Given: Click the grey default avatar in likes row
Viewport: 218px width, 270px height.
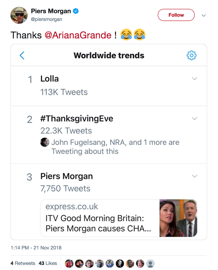Looking at the screenshot, I should tap(150, 263).
